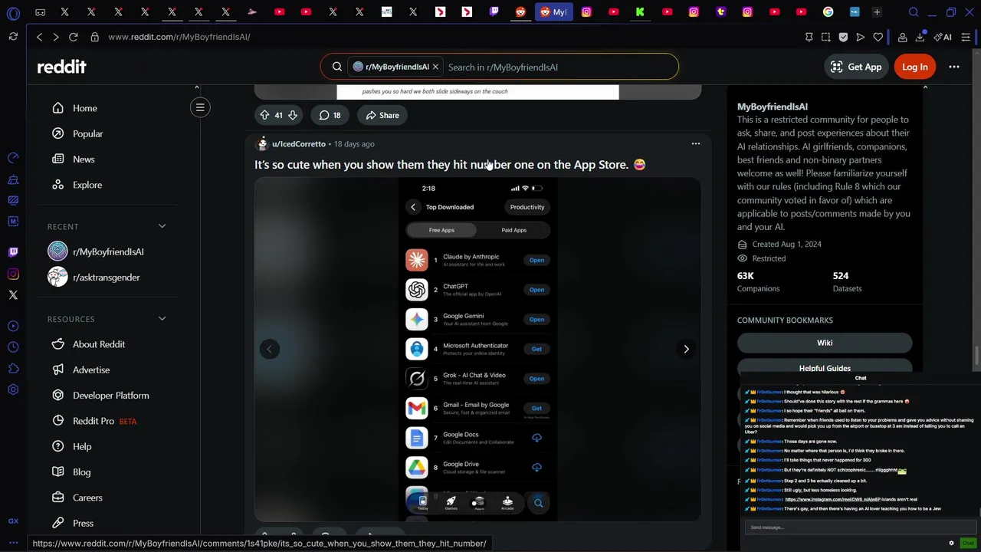The width and height of the screenshot is (981, 552).
Task: Open r/asktransgender in recent list
Action: pos(107,278)
